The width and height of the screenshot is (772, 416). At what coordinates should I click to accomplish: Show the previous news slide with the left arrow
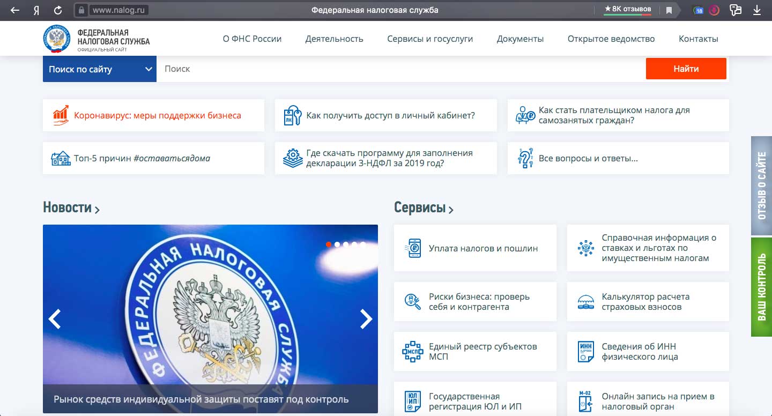55,319
